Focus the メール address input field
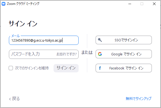 [44, 40]
